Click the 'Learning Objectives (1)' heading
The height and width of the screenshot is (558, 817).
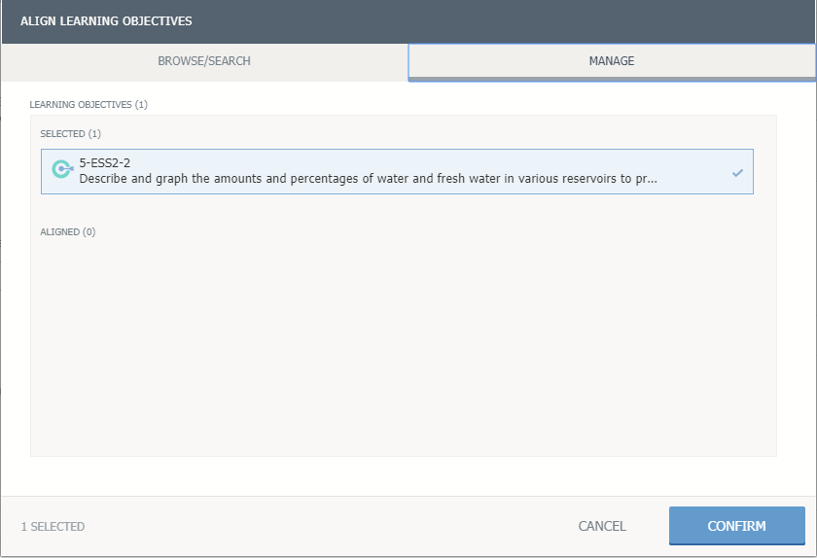89,104
